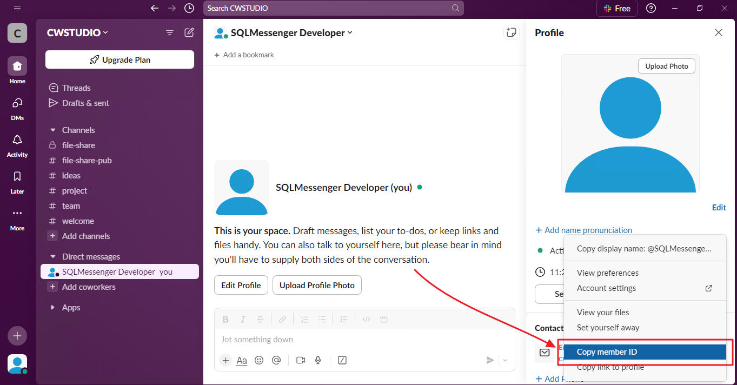Open the More options sidebar item
Viewport: 737px width, 385px height.
(17, 218)
